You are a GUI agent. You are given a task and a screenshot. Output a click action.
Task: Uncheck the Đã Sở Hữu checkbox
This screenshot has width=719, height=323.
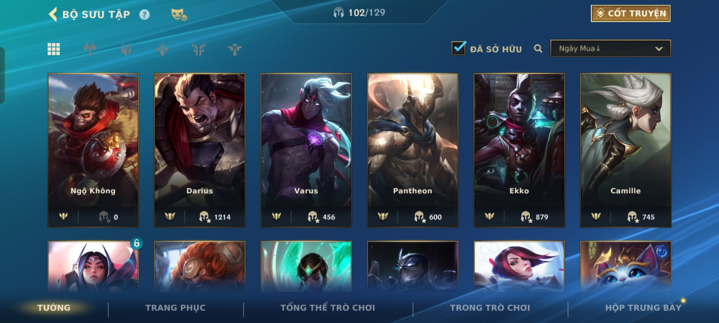click(458, 48)
